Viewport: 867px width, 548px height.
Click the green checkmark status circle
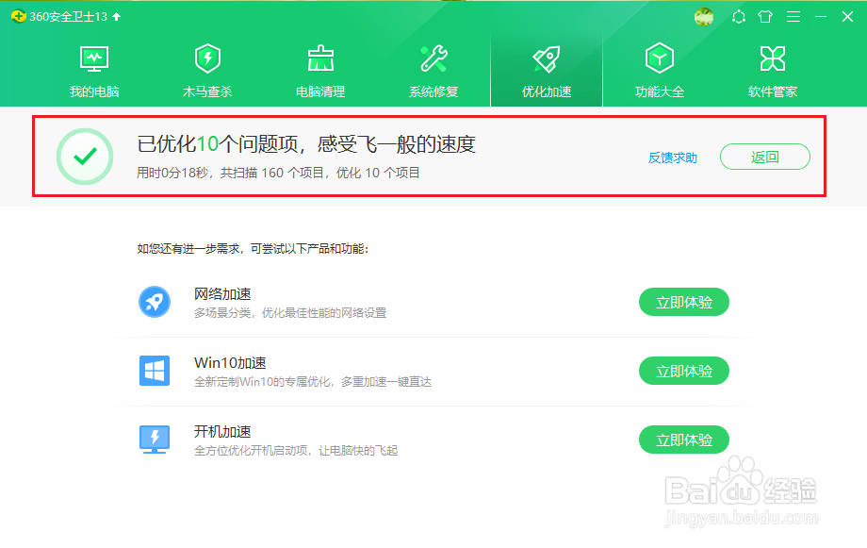click(x=85, y=157)
